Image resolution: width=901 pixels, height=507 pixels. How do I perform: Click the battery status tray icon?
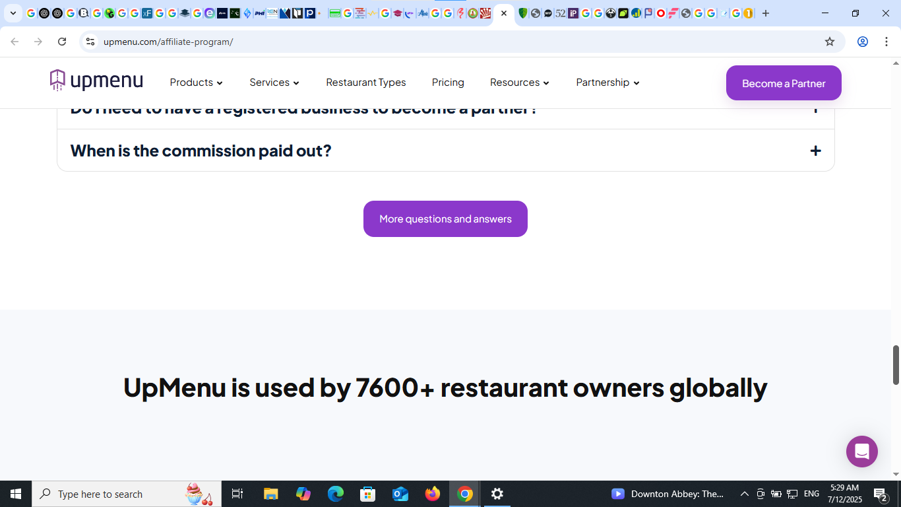[776, 494]
